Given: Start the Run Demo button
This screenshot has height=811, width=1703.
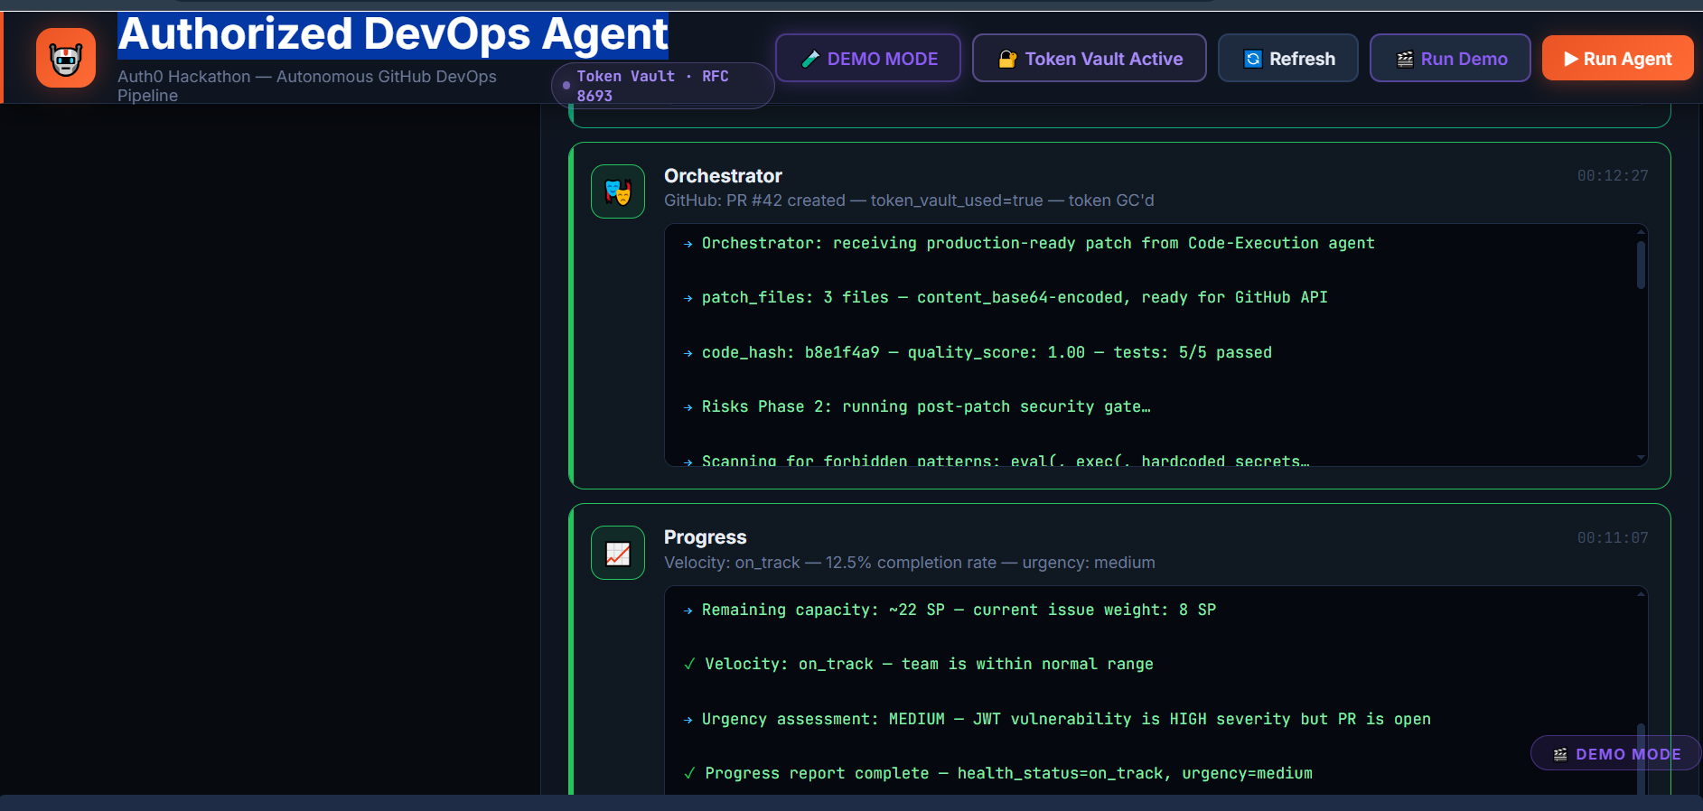Looking at the screenshot, I should (x=1450, y=58).
